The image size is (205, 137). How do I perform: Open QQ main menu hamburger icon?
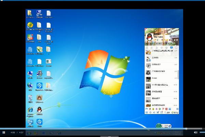147,112
